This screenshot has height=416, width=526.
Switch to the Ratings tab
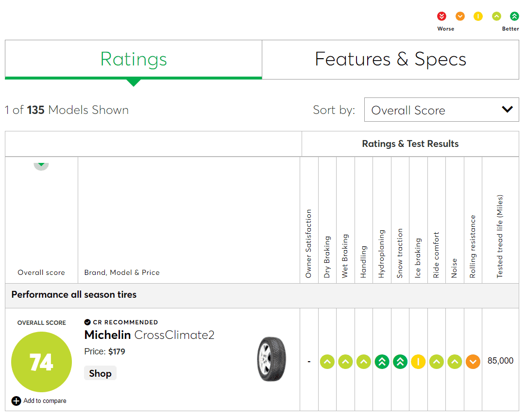coord(134,60)
